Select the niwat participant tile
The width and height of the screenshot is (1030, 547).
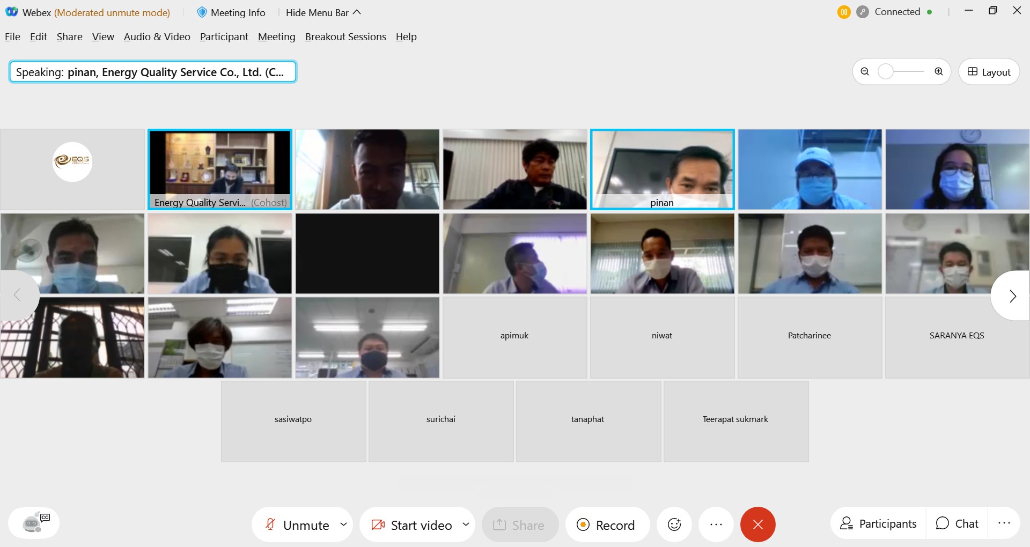pyautogui.click(x=663, y=337)
